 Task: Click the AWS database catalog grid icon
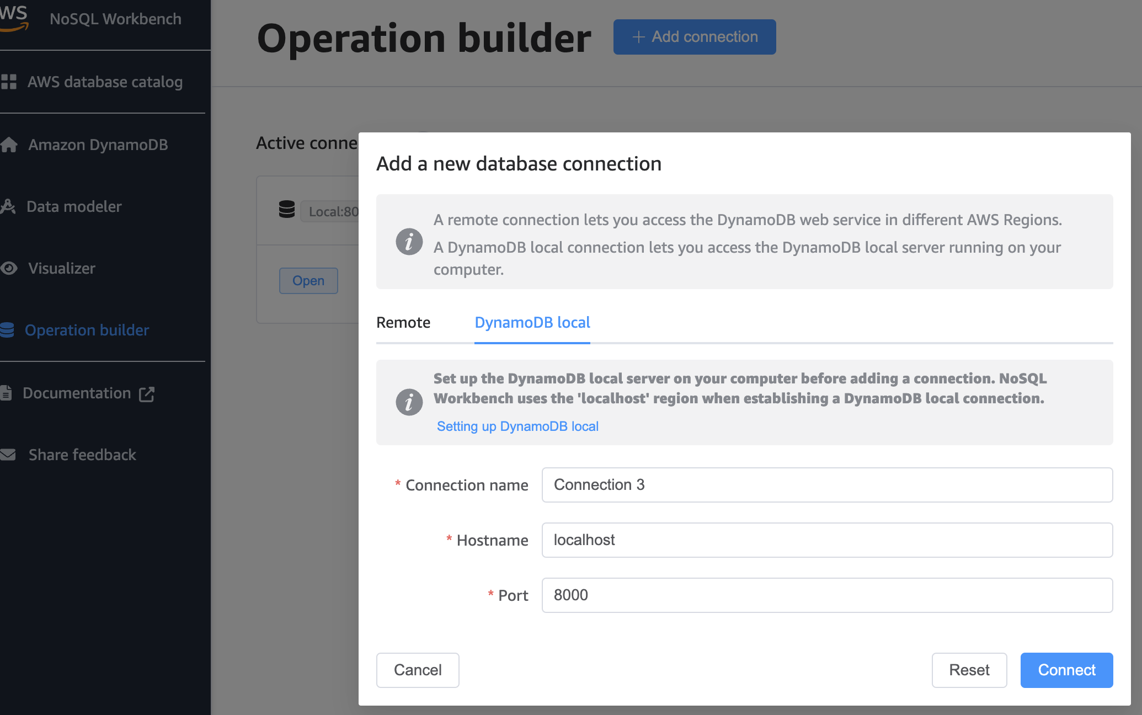click(x=9, y=82)
